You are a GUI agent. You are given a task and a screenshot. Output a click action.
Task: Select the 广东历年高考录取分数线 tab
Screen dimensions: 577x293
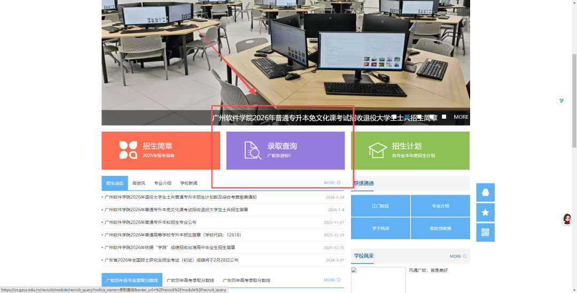[246, 280]
